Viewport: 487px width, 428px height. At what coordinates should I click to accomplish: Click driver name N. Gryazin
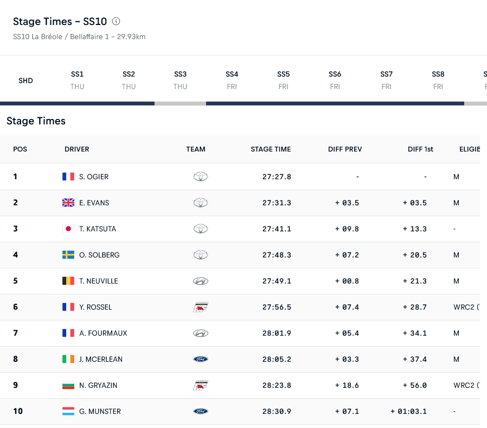tap(98, 385)
